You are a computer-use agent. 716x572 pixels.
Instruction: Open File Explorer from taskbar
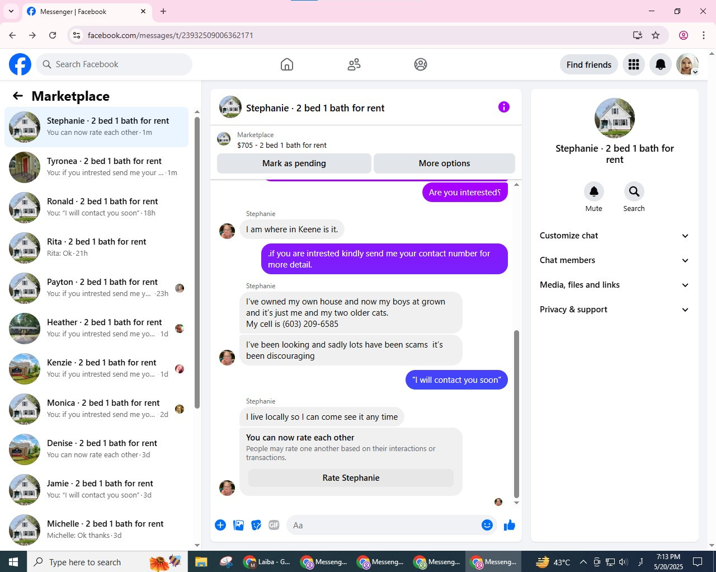click(201, 562)
